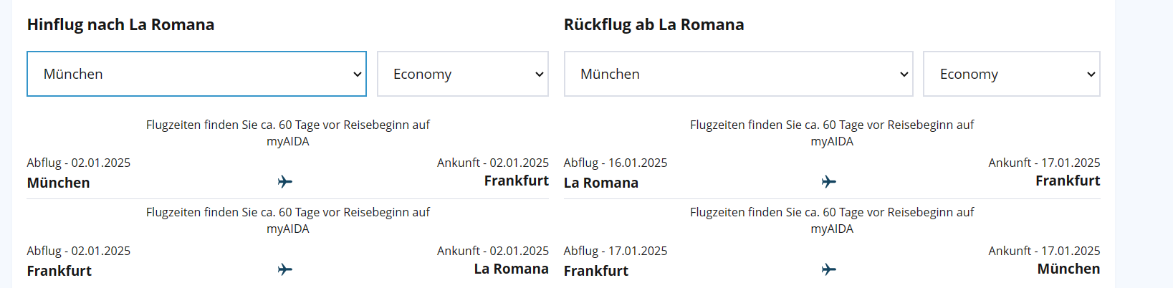This screenshot has height=288, width=1173.
Task: Click the 'Rückflug ab La Romana' heading
Action: coord(653,24)
